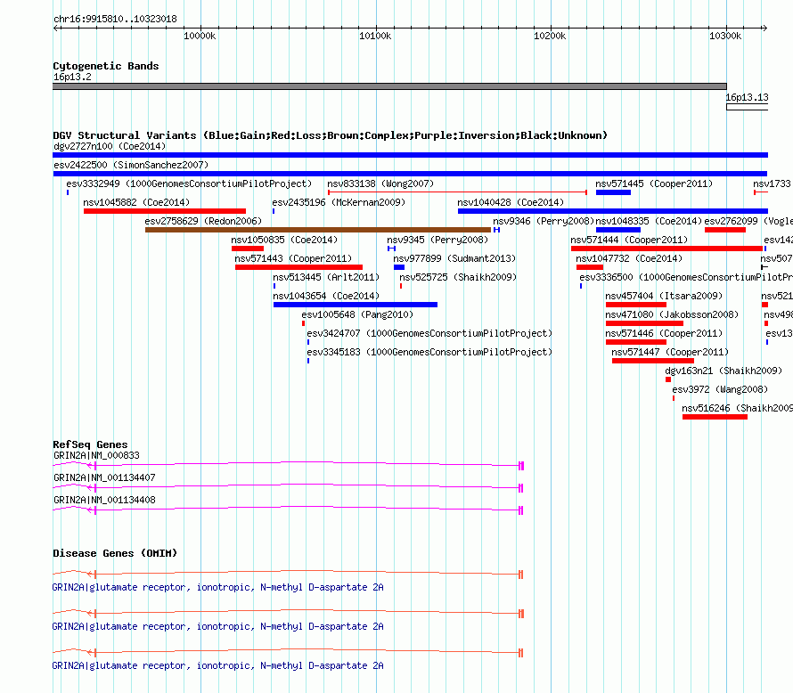The width and height of the screenshot is (793, 693).
Task: Select nsv571445 (Cooper2011) blue bar
Action: coord(613,192)
